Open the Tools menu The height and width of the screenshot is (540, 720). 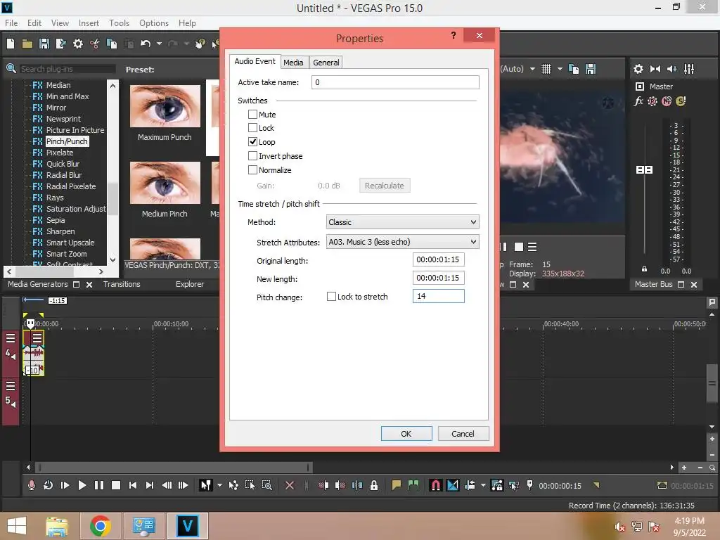point(119,23)
